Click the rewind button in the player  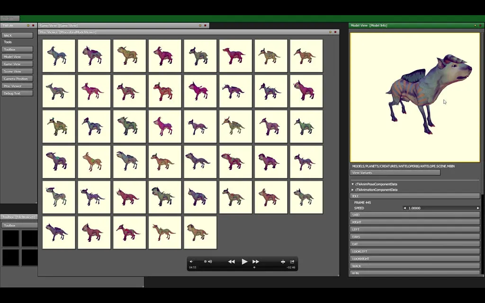pyautogui.click(x=231, y=262)
